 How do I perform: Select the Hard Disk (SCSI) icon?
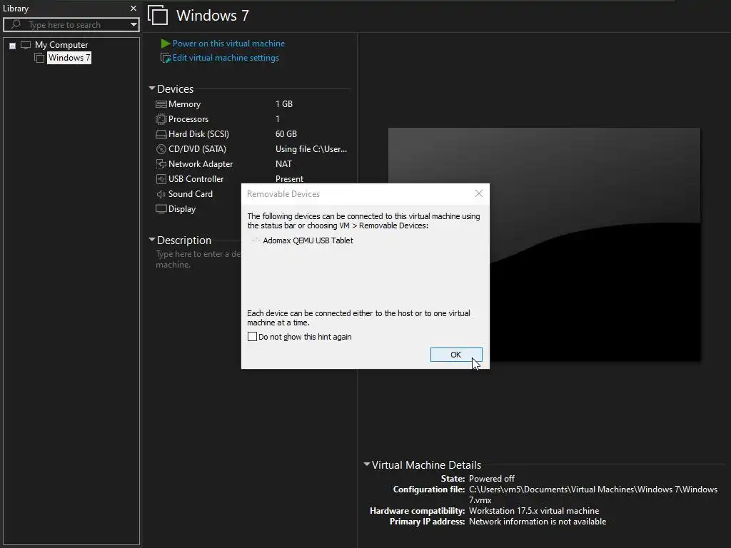(161, 134)
